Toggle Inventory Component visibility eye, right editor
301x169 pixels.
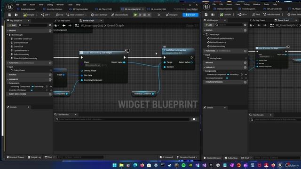[246, 75]
